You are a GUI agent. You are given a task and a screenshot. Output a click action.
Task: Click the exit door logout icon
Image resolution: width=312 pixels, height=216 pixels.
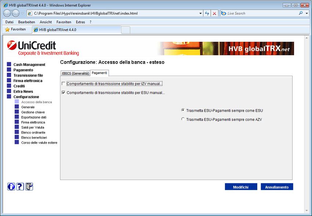(x=29, y=187)
